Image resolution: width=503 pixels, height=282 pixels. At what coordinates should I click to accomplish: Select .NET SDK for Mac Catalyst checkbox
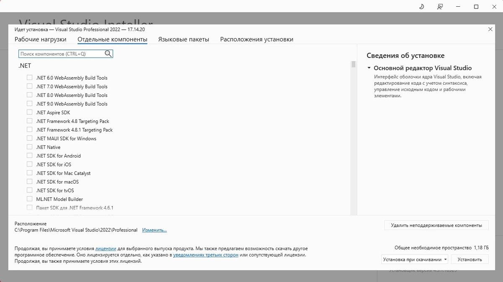(29, 173)
